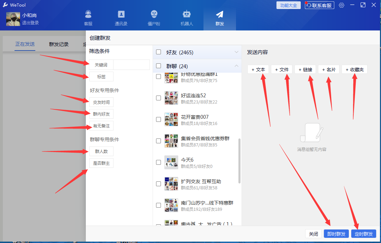Click the 即时群发 send button

[x=336, y=234]
